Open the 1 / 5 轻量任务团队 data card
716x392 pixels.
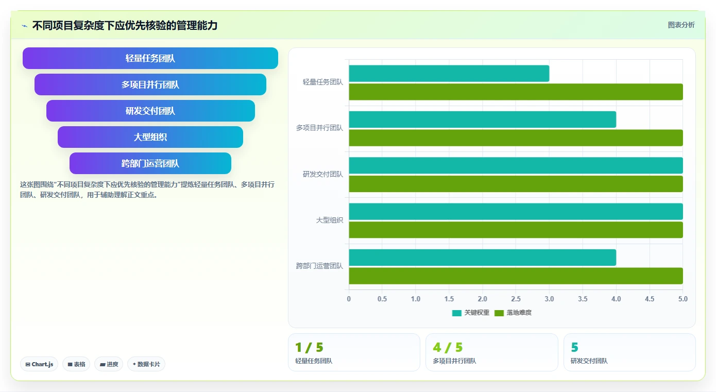pyautogui.click(x=354, y=352)
